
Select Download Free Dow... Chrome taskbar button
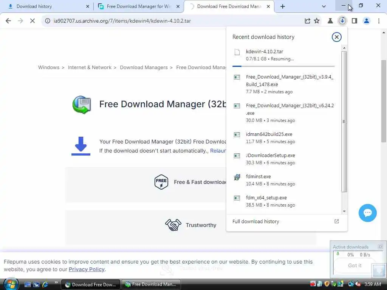click(x=90, y=285)
